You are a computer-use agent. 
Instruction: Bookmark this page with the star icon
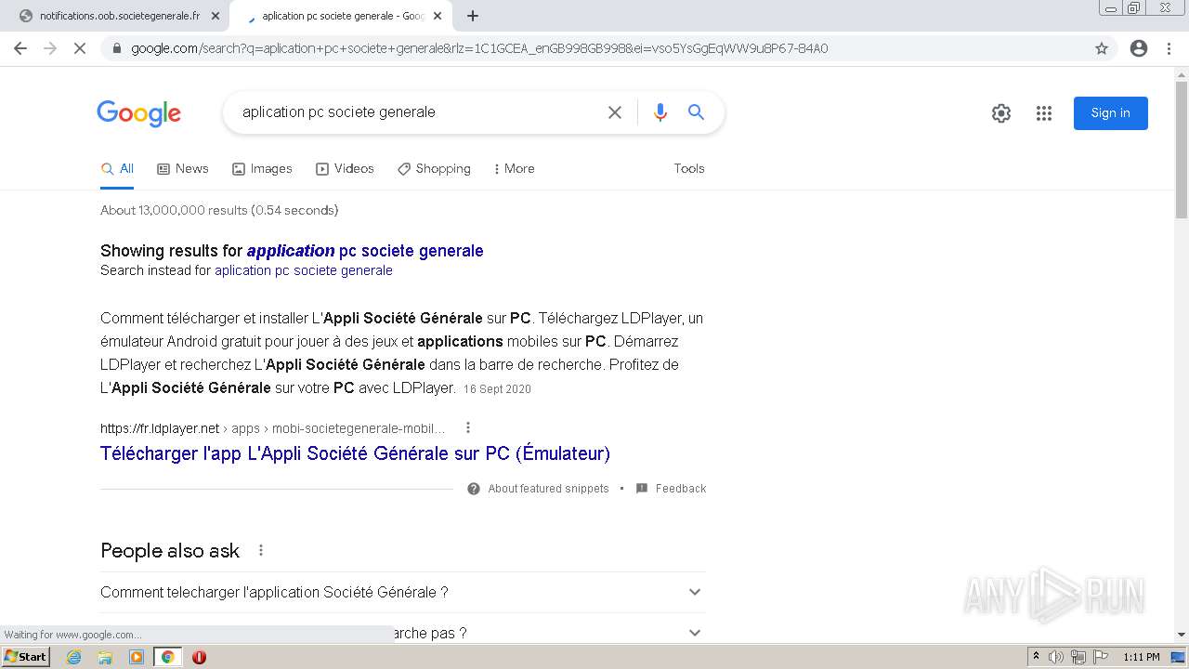1102,48
